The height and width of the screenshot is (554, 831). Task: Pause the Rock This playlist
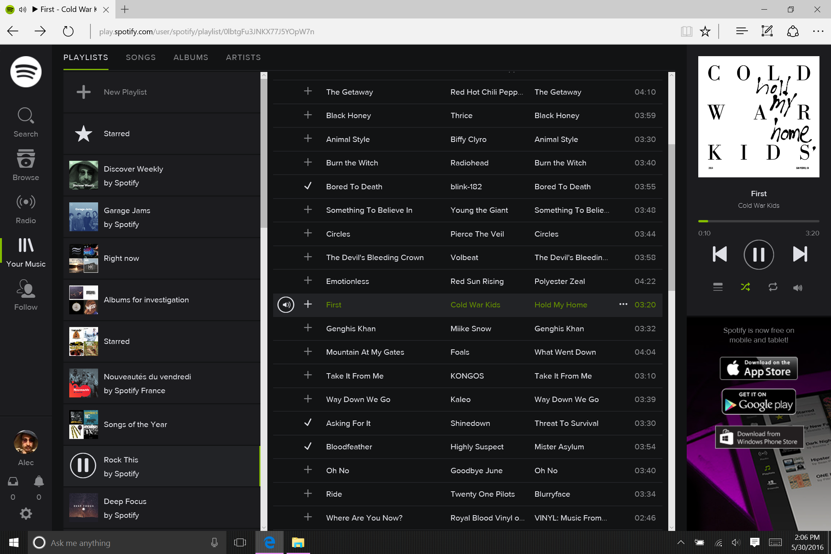coord(83,466)
